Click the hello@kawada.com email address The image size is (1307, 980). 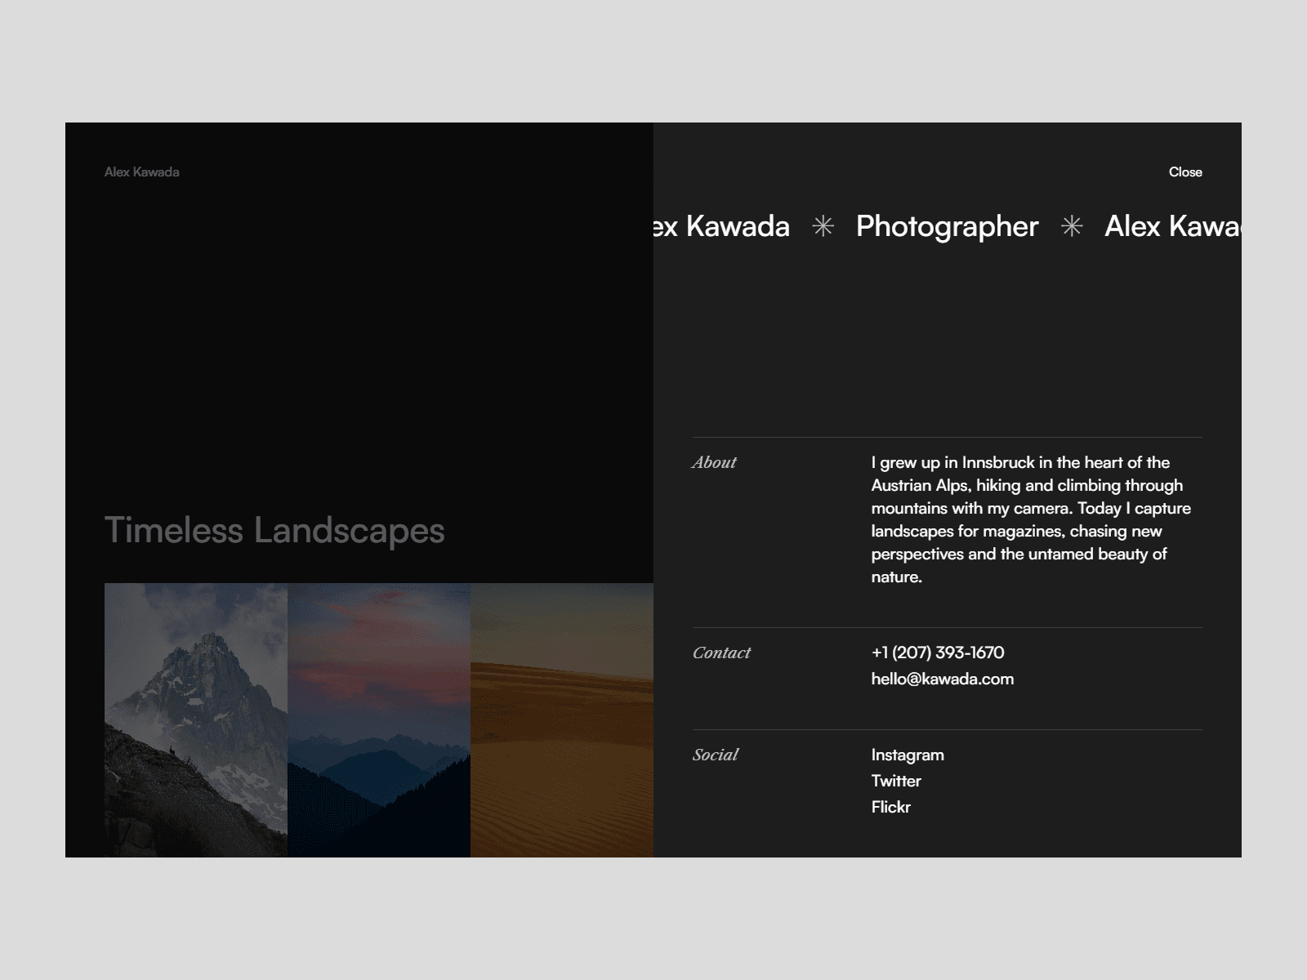(x=943, y=679)
